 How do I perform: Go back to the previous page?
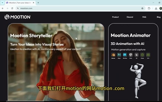3,8
